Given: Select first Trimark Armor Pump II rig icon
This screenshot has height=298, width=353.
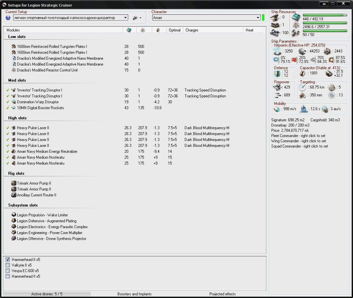Looking at the screenshot, I should pos(14,183).
